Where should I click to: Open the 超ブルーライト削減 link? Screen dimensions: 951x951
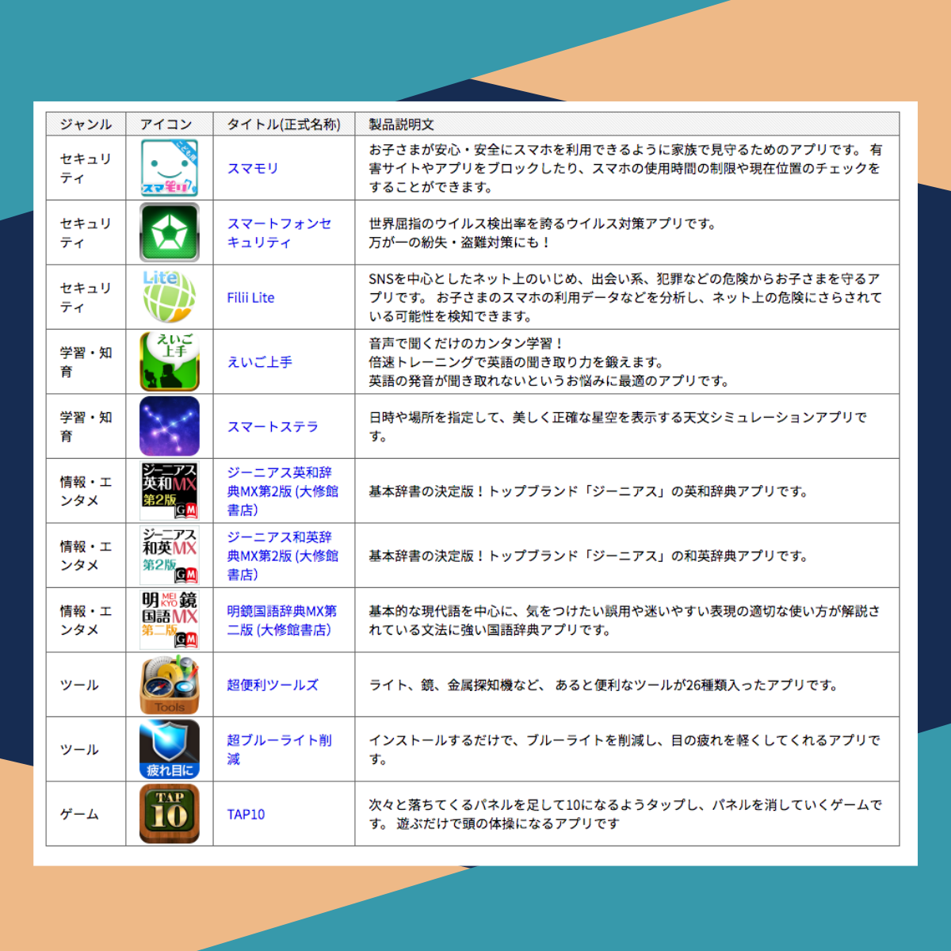279,750
